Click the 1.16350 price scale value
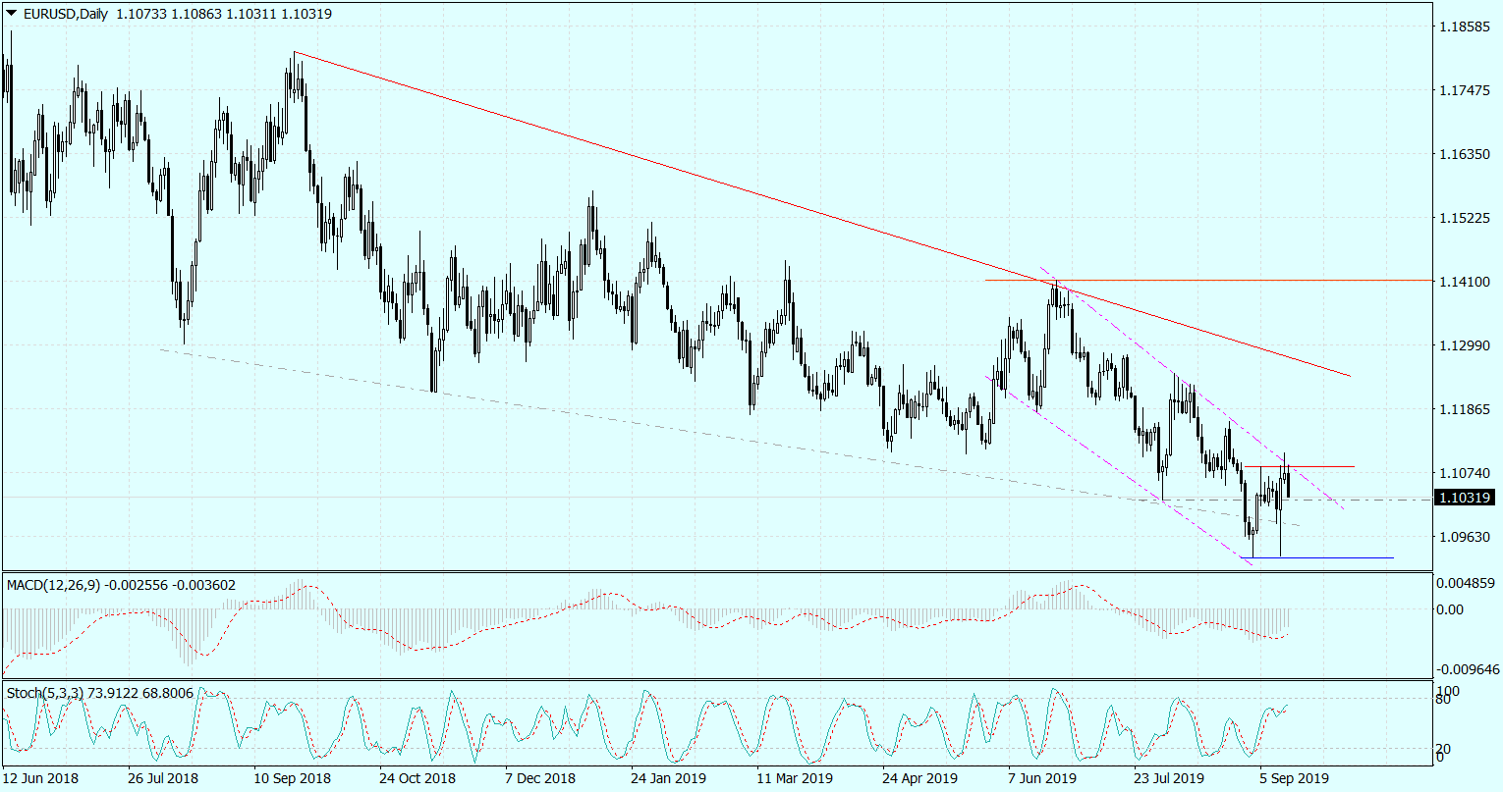The height and width of the screenshot is (792, 1503). (x=1464, y=155)
